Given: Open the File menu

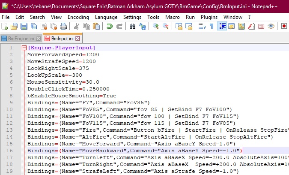Looking at the screenshot, I should pos(6,17).
